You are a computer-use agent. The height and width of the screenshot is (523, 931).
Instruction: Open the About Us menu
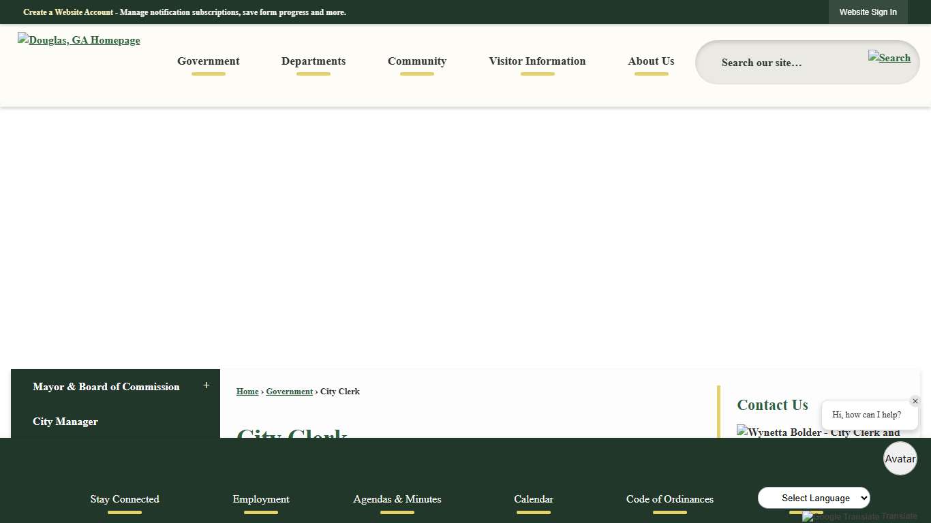[651, 61]
